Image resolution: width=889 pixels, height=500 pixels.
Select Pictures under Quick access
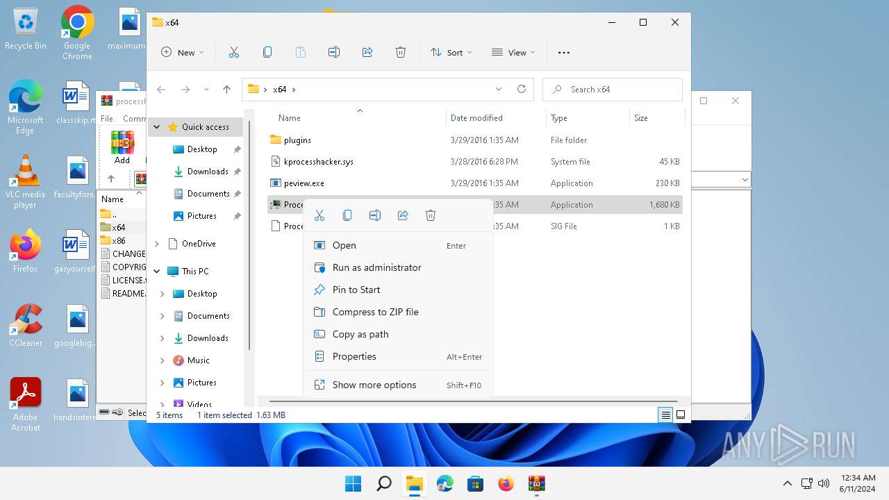[201, 216]
